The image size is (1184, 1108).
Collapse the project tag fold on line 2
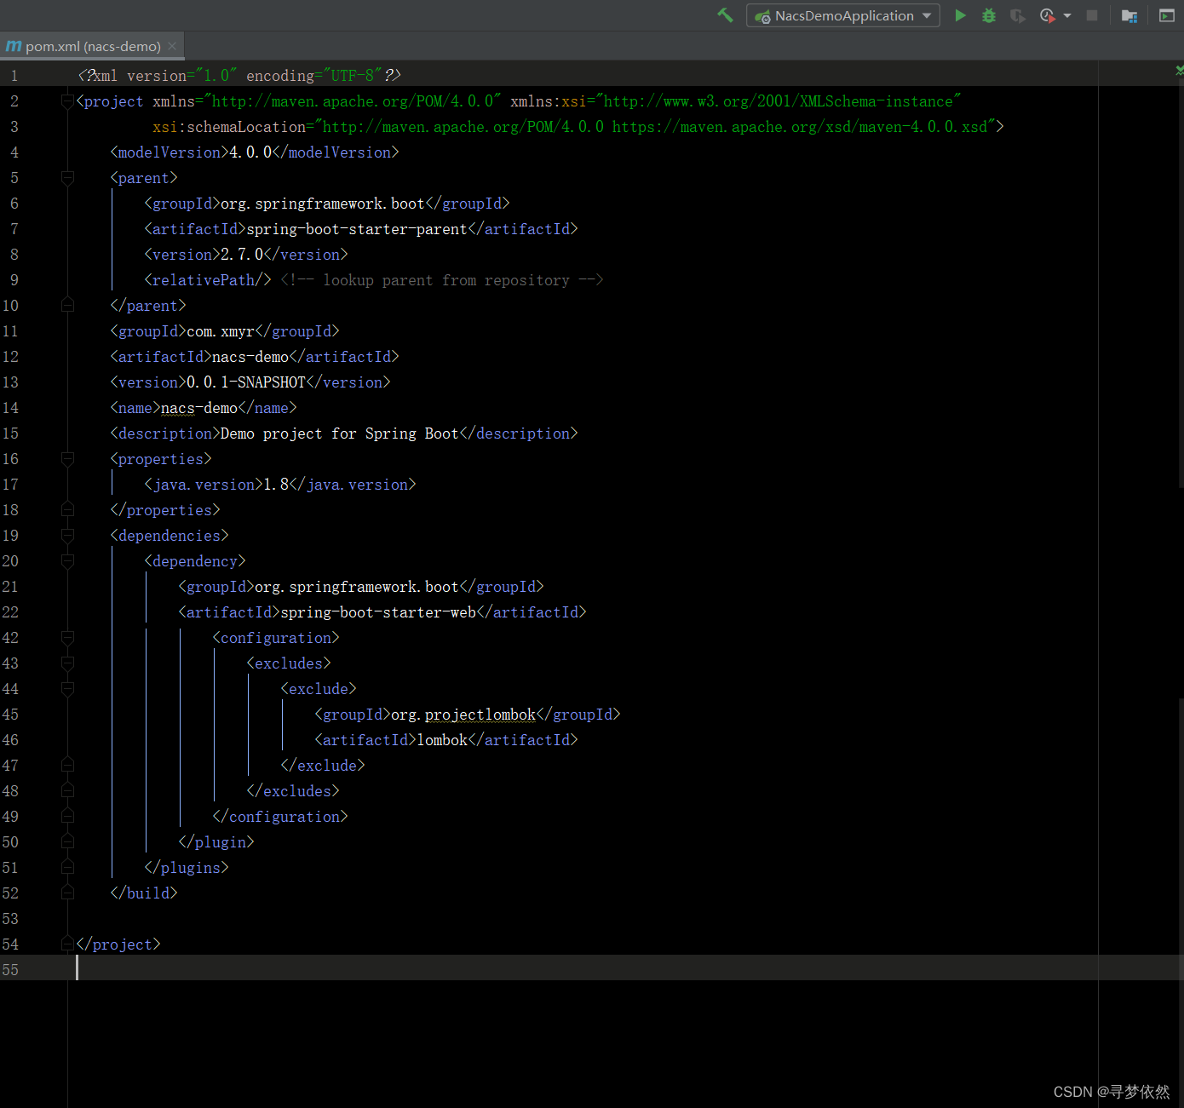(x=67, y=101)
